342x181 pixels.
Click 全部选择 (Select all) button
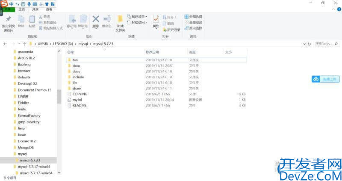click(193, 17)
